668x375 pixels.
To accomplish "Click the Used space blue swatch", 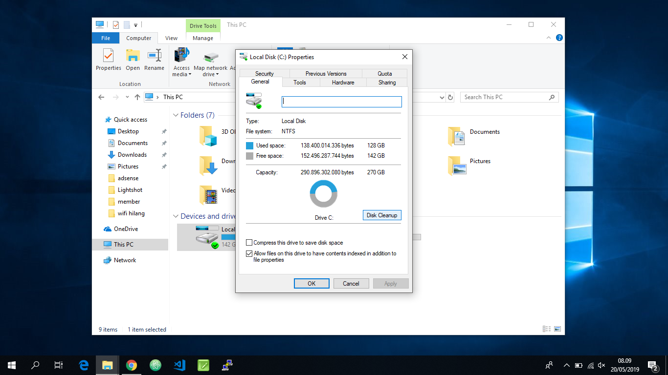I will coord(249,146).
